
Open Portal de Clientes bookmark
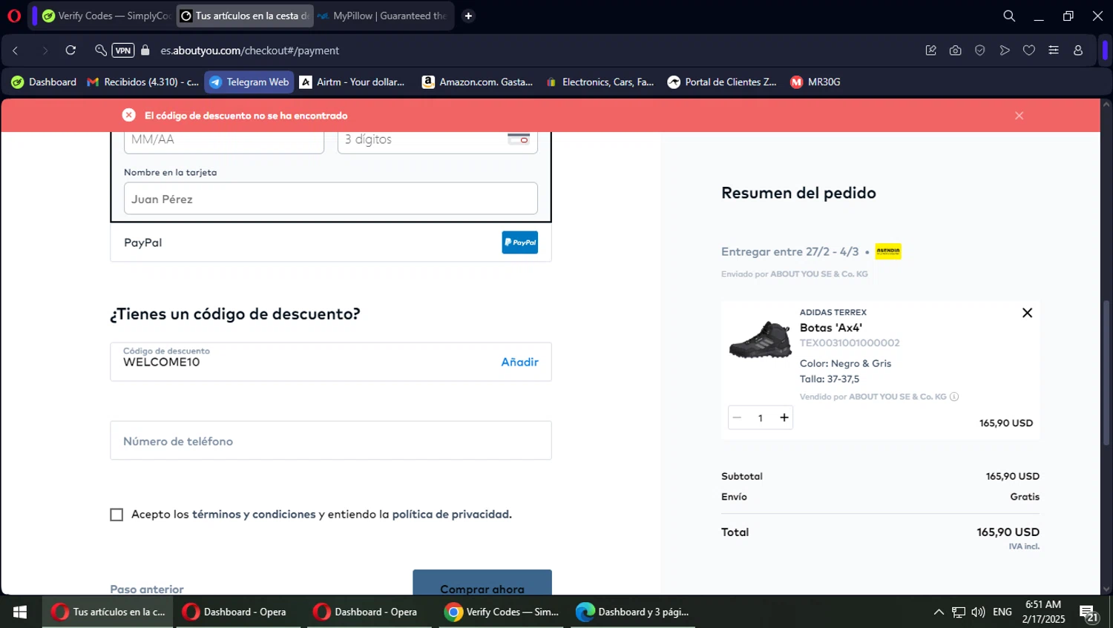(722, 82)
